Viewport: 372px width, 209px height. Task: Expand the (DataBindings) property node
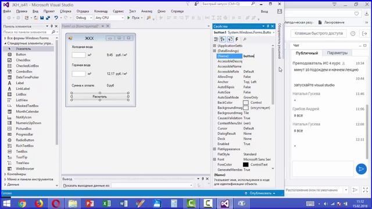(214, 51)
